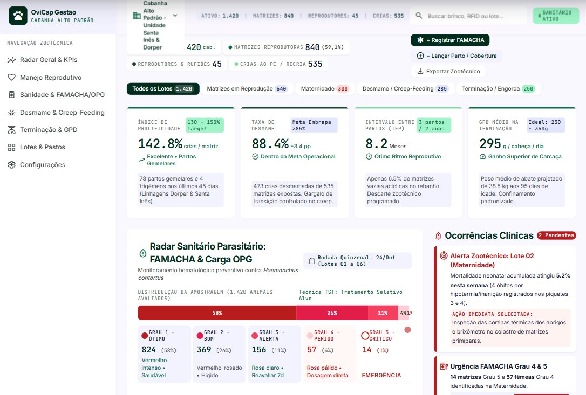This screenshot has width=586, height=395.
Task: Click the check-circle icon by Dentro da Meta Operacional
Action: (x=255, y=156)
